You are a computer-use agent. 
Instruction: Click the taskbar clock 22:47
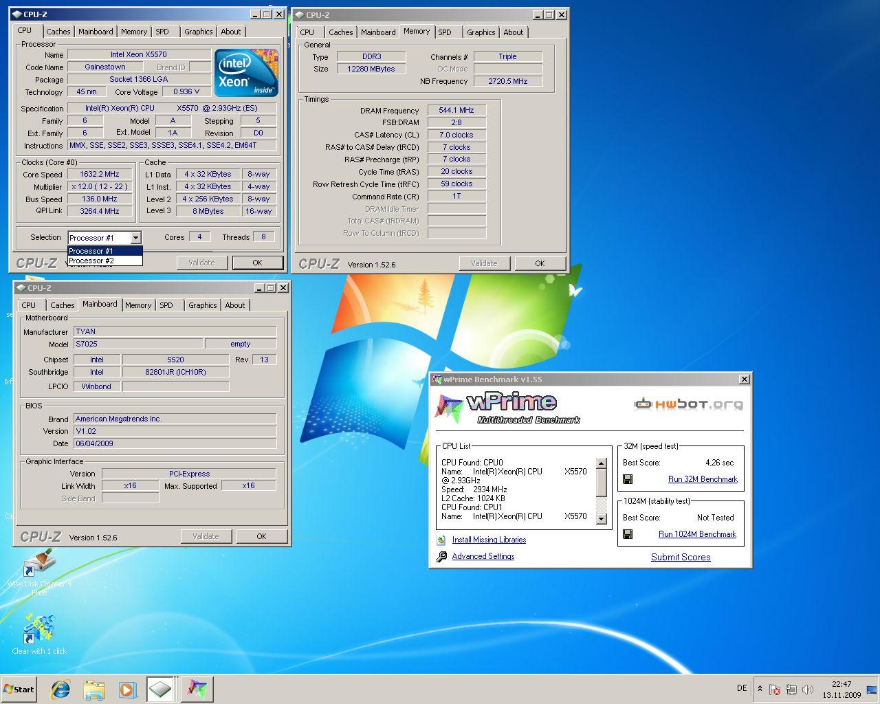841,684
